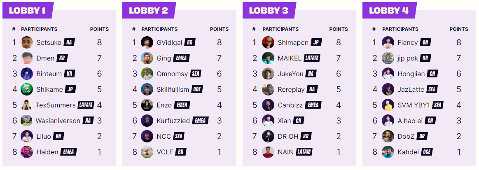Select the Lobby 1 header tab
Image resolution: width=479 pixels, height=170 pixels.
28,11
